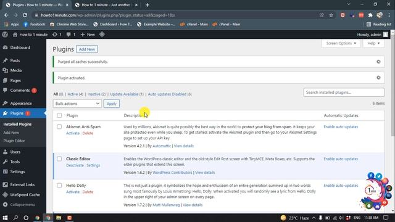Screen dimensions: 395x222
Task: Click the share page icon in address bar
Action: click(x=322, y=15)
